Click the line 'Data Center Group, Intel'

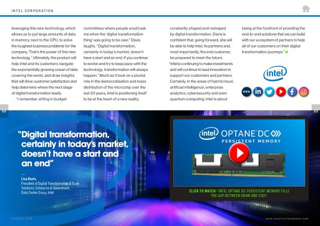coord(37,192)
